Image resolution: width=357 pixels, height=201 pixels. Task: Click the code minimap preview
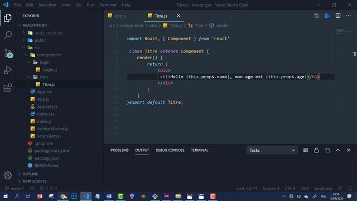point(344,31)
